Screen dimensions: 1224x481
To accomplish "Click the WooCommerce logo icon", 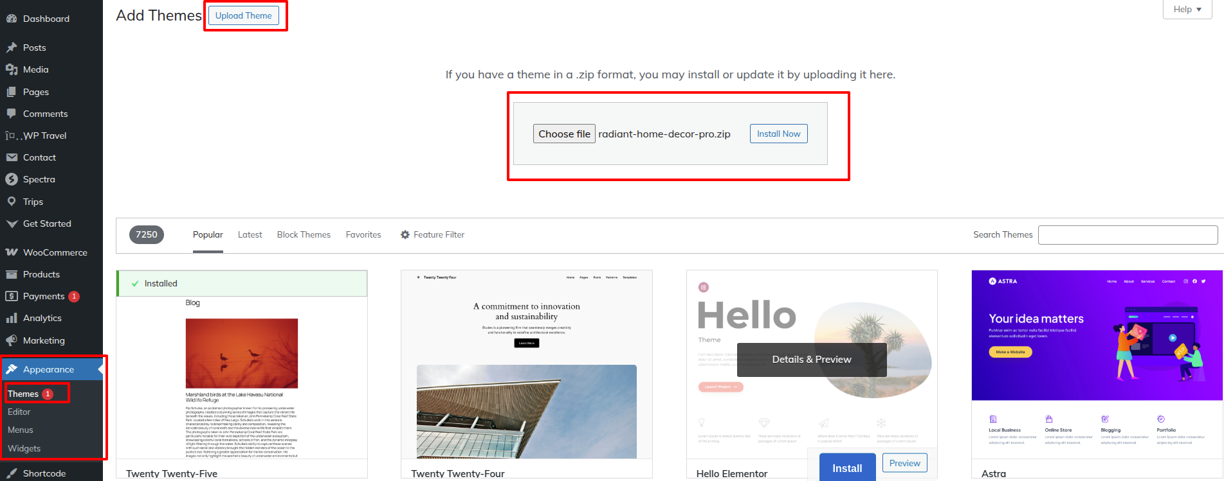I will pyautogui.click(x=12, y=252).
